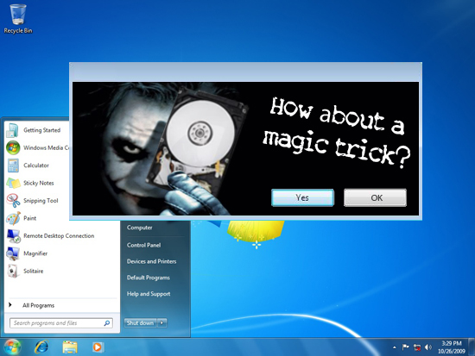Open Devices and Printers
Image resolution: width=475 pixels, height=356 pixels.
pyautogui.click(x=151, y=261)
